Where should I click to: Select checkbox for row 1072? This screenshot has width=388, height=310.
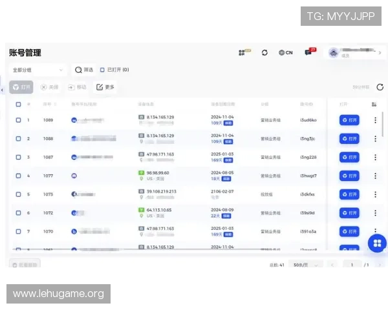click(x=18, y=213)
